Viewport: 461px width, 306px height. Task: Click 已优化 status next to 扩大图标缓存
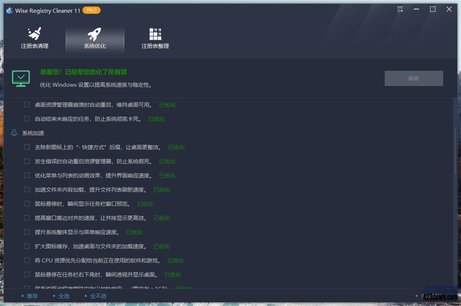[x=162, y=246]
